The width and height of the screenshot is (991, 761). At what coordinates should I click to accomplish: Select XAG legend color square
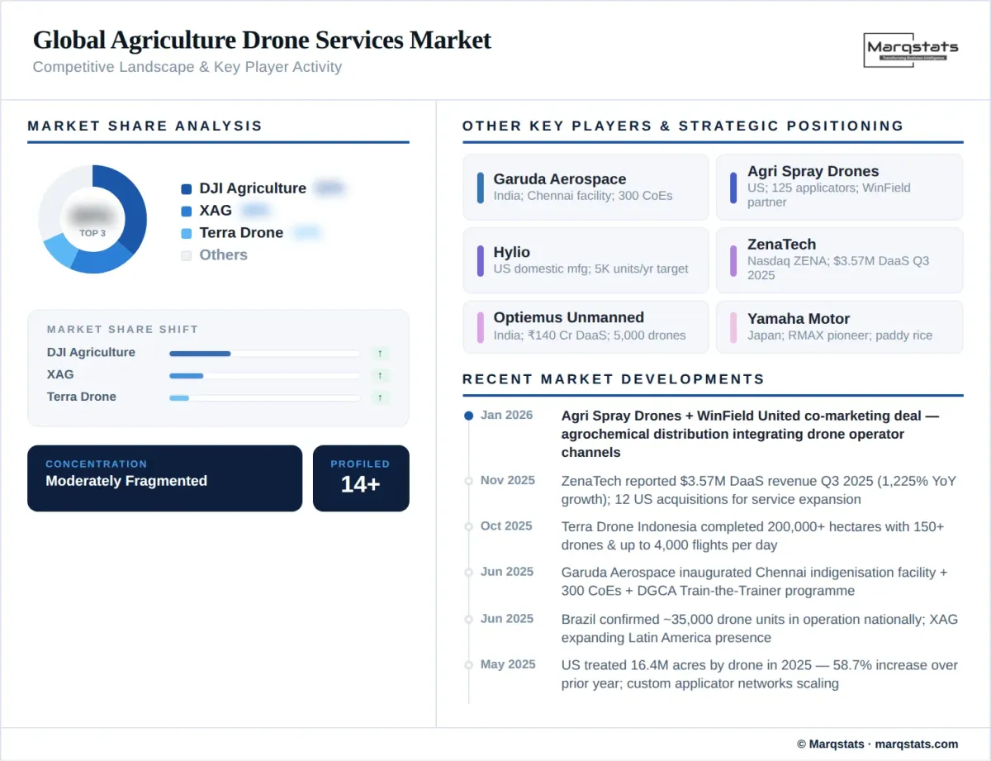(187, 212)
